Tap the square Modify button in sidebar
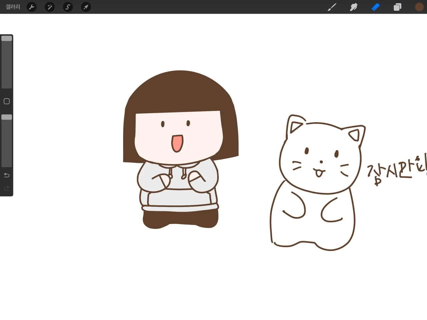Viewport: 427px width, 320px height. coord(7,101)
